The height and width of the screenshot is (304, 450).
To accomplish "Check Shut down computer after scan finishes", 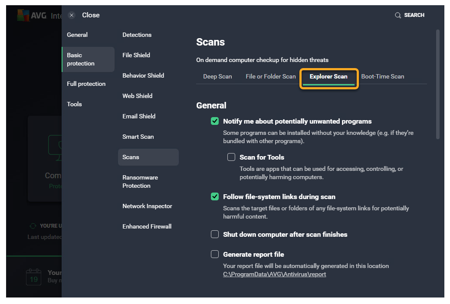I will click(x=215, y=235).
